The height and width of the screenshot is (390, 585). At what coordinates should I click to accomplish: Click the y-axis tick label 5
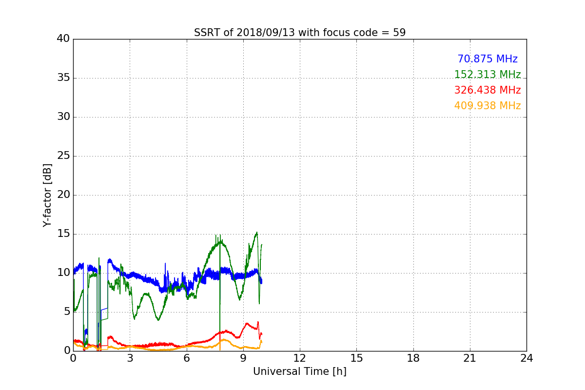(66, 312)
